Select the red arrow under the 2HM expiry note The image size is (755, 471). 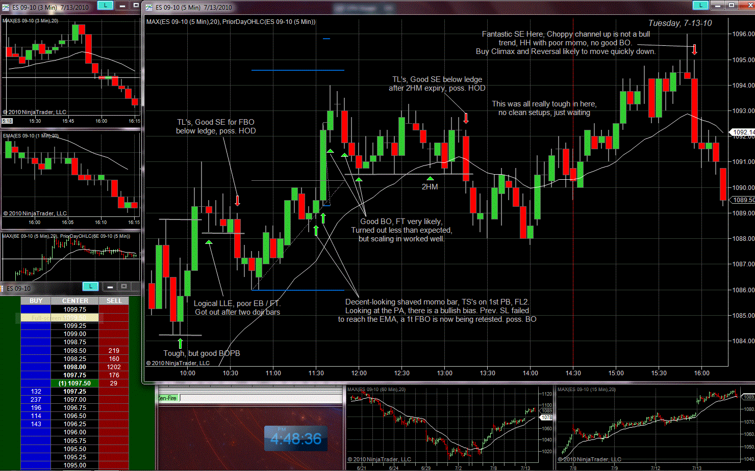[x=466, y=118]
